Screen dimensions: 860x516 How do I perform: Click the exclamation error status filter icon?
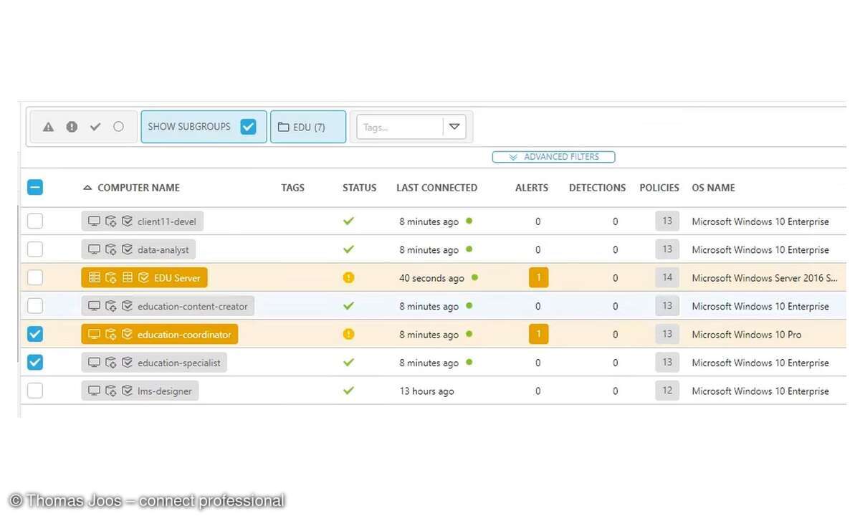tap(71, 126)
